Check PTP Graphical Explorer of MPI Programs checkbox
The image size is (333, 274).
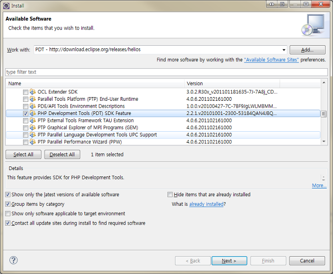click(26, 128)
